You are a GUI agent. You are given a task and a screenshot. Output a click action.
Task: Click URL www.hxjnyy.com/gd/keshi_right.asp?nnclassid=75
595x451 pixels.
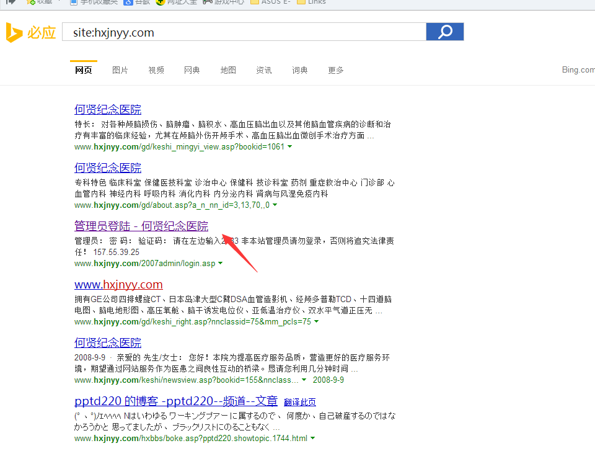(192, 322)
